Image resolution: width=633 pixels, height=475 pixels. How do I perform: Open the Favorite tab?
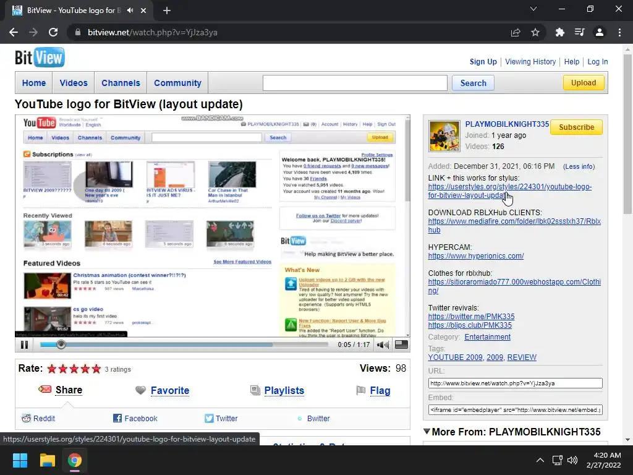tap(170, 391)
